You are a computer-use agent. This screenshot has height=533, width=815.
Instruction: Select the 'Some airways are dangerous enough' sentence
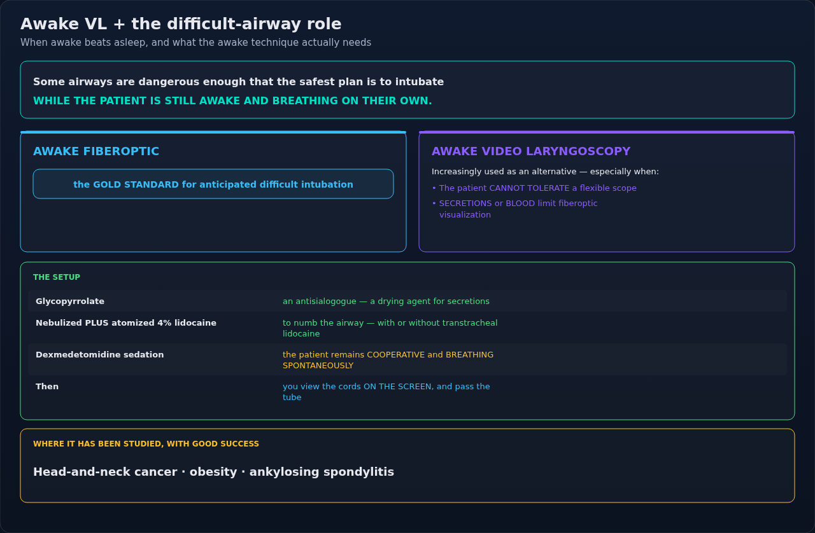click(238, 82)
